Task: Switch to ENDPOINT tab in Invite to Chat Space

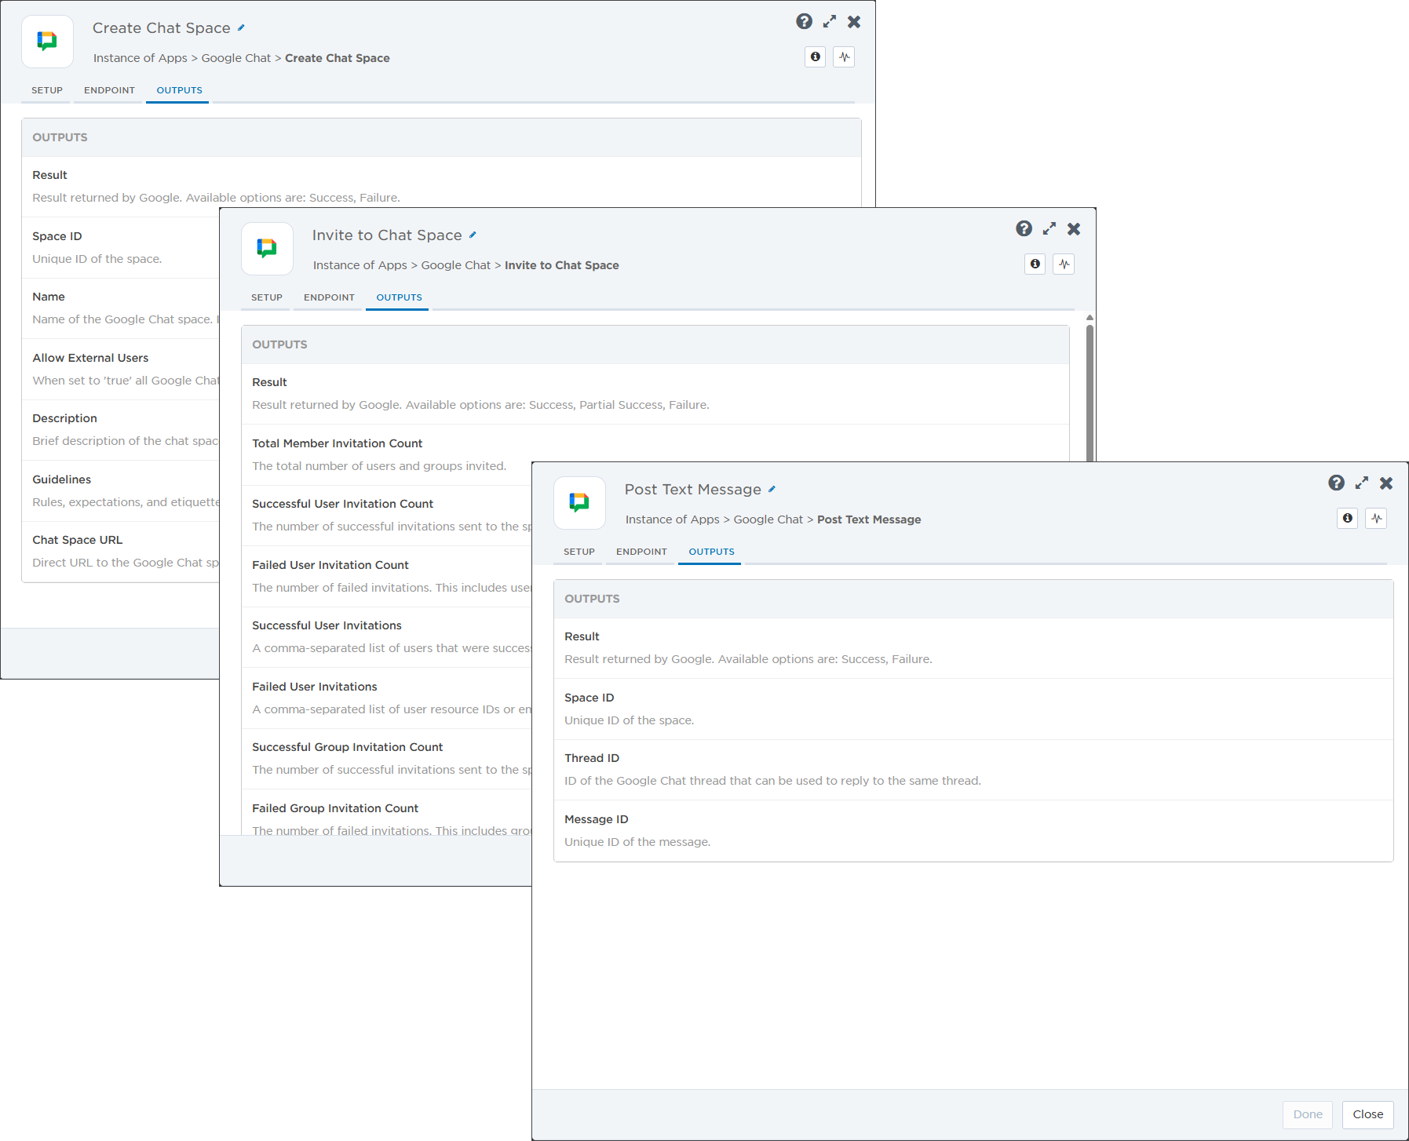Action: [329, 297]
